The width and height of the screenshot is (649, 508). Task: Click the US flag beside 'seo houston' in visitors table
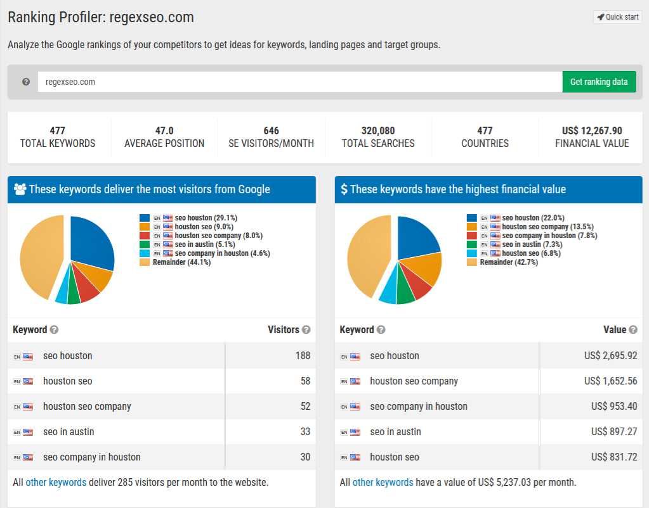[x=28, y=357]
